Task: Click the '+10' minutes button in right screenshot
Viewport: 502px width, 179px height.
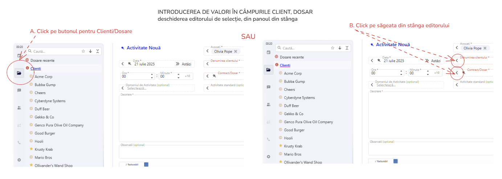Action: (437, 73)
